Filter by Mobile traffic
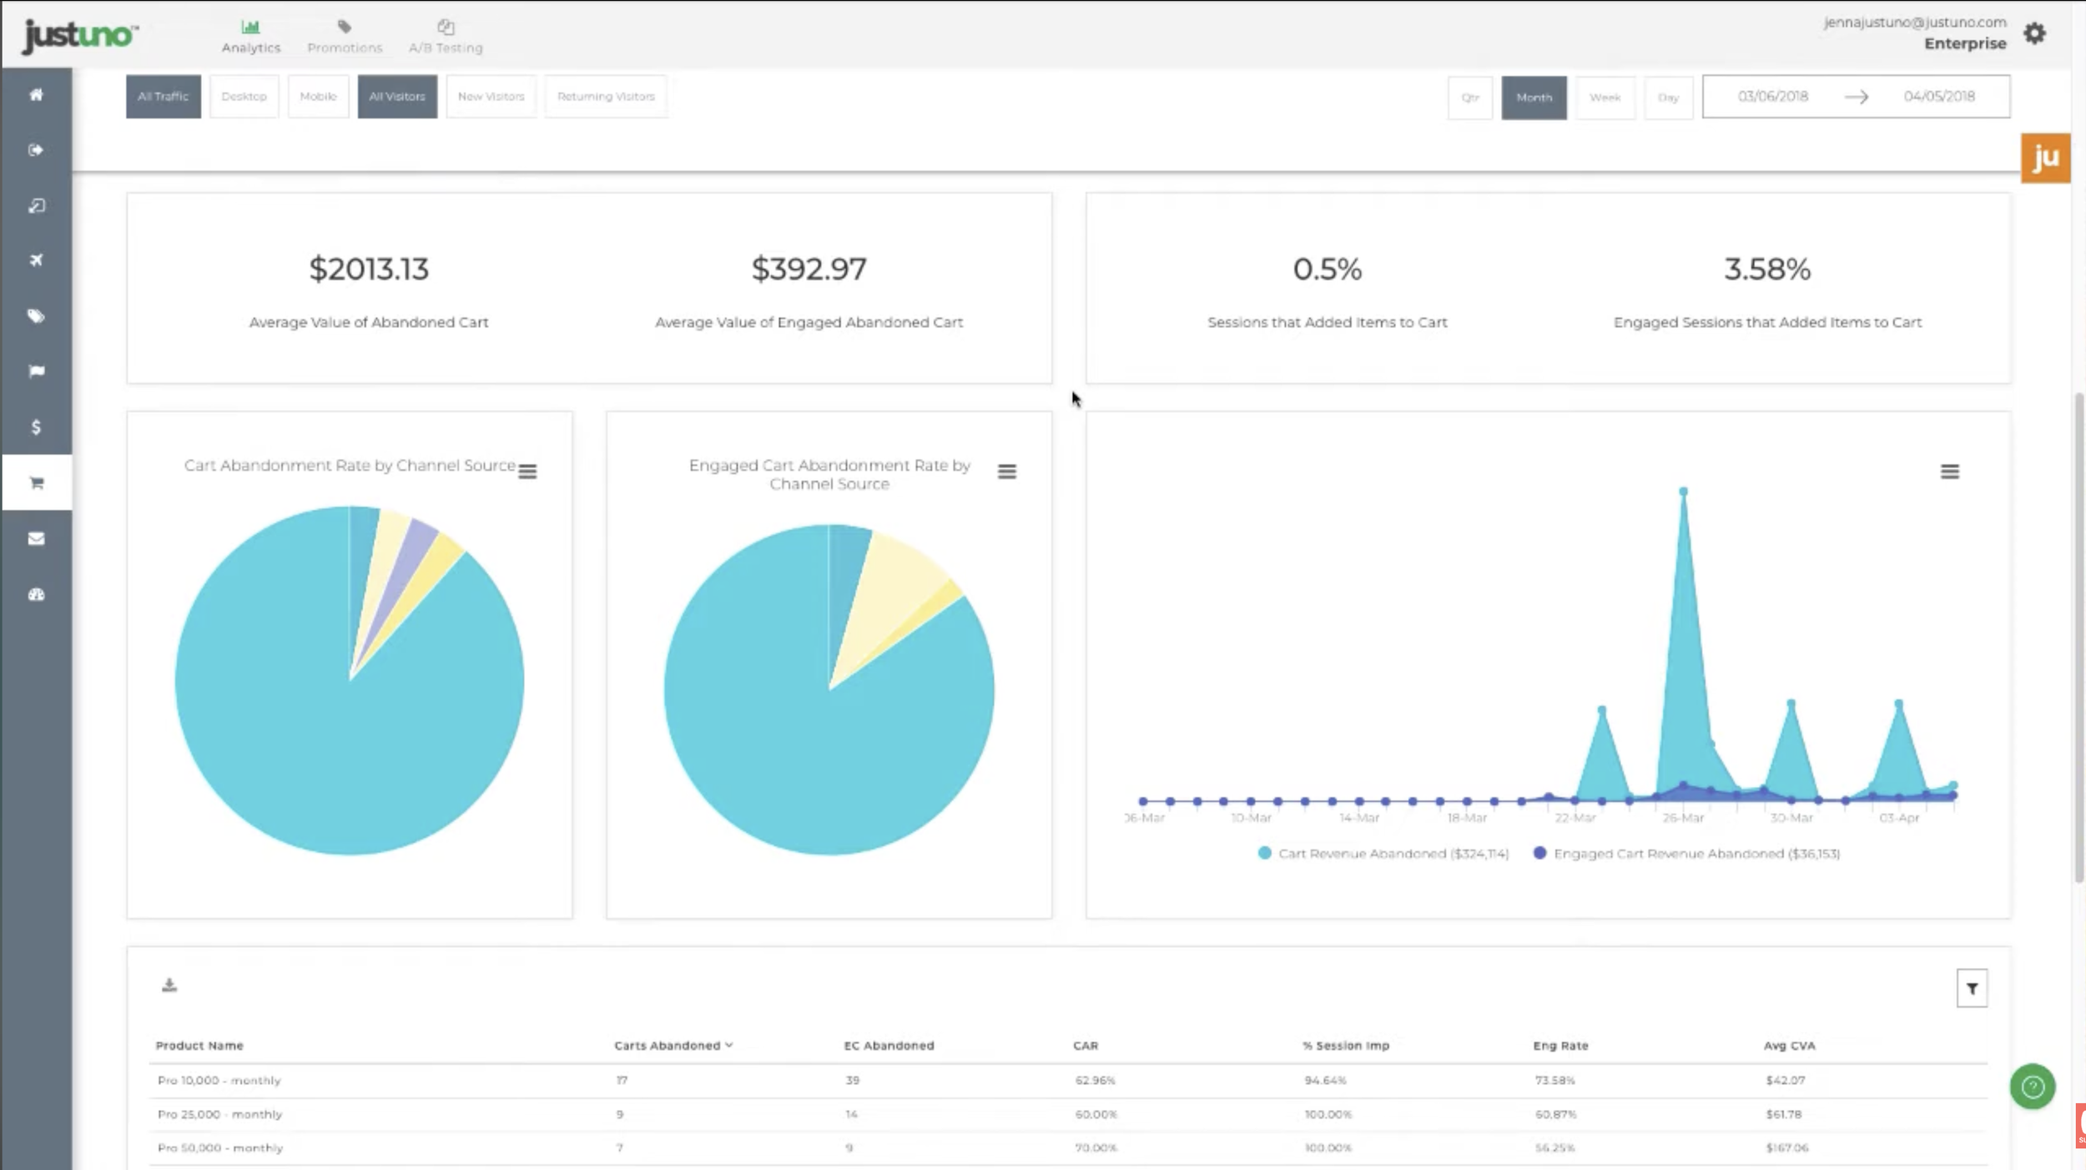 click(318, 97)
